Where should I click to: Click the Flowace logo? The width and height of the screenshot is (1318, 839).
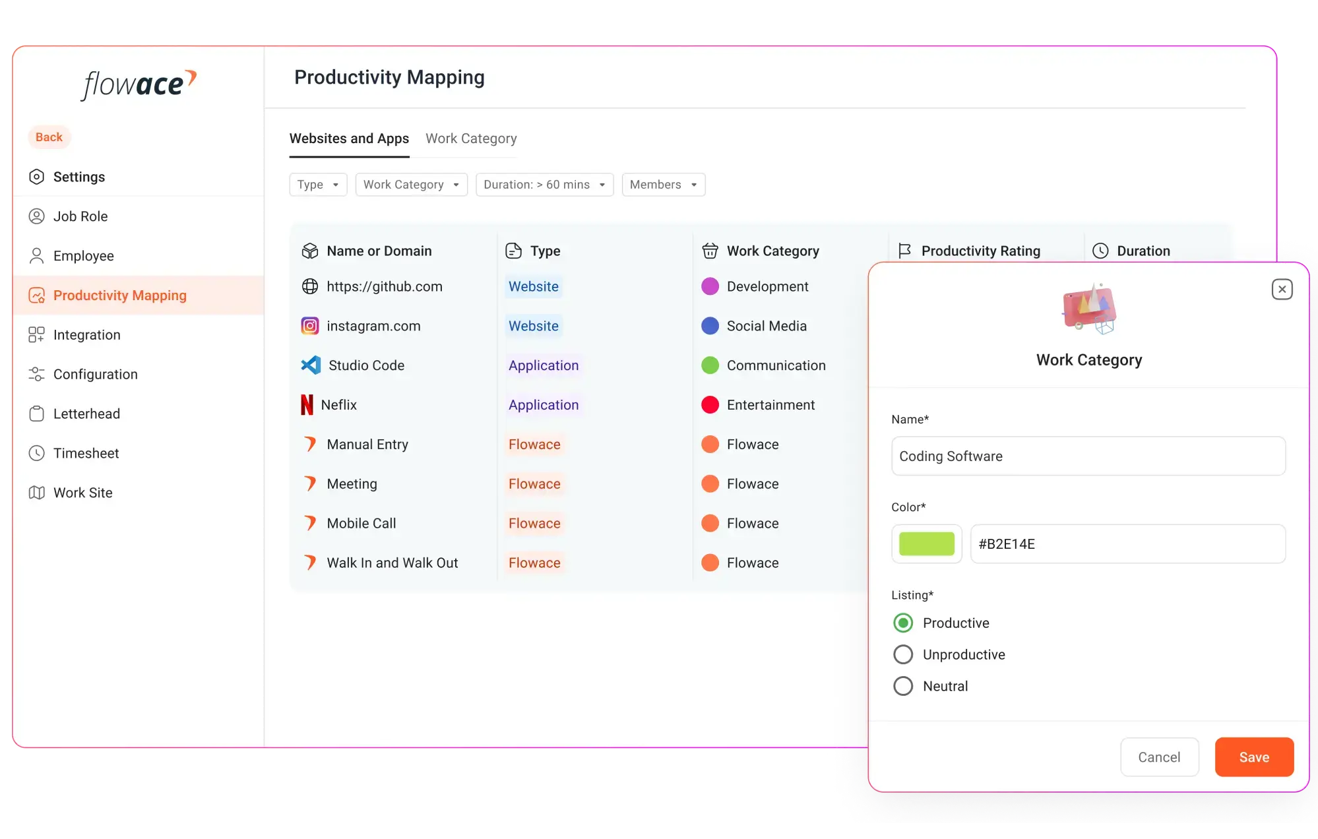coord(137,84)
